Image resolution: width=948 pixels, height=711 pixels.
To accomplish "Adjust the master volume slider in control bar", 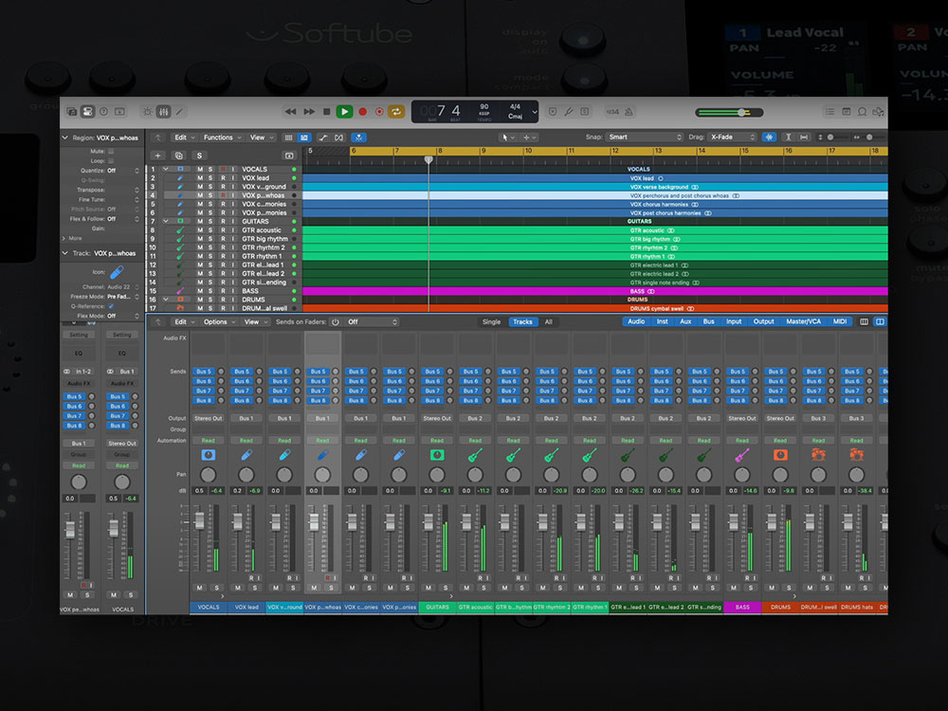I will click(741, 113).
